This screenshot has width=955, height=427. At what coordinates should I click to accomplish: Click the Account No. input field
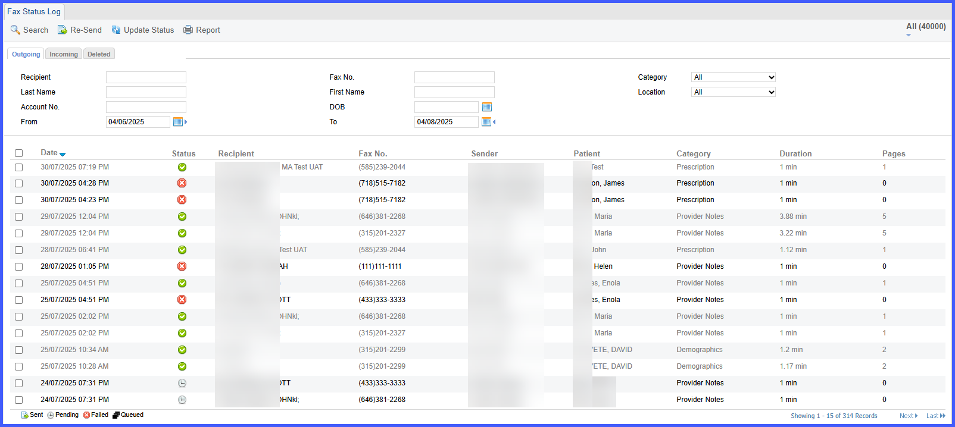click(146, 107)
